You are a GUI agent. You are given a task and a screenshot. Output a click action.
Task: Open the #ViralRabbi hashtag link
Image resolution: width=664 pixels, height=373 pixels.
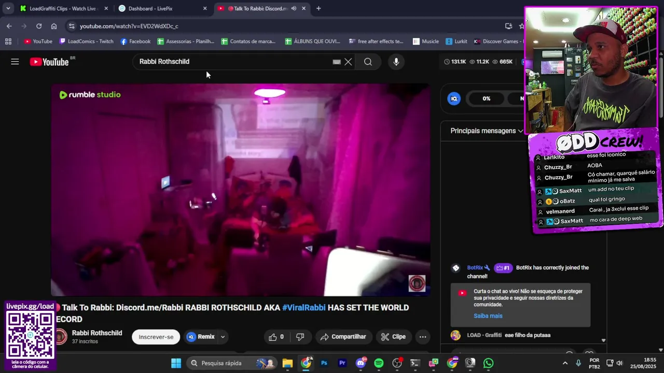click(304, 308)
